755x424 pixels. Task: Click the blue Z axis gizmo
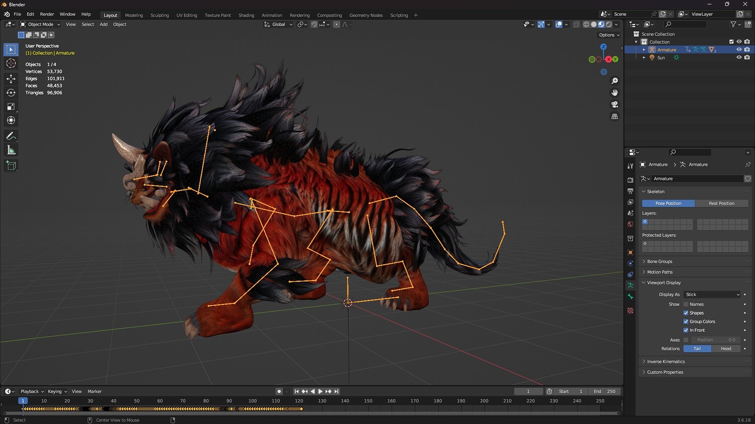(603, 47)
